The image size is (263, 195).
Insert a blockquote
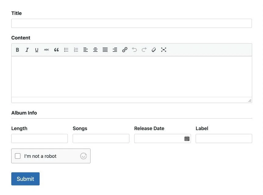point(56,50)
